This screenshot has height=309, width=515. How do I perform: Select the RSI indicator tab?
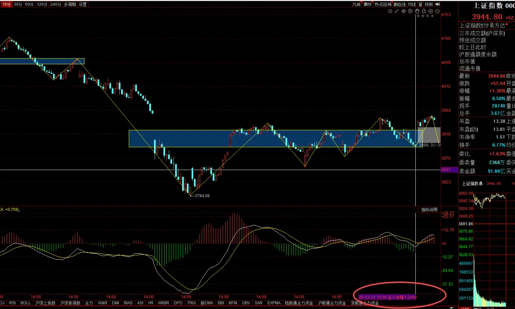(12, 303)
